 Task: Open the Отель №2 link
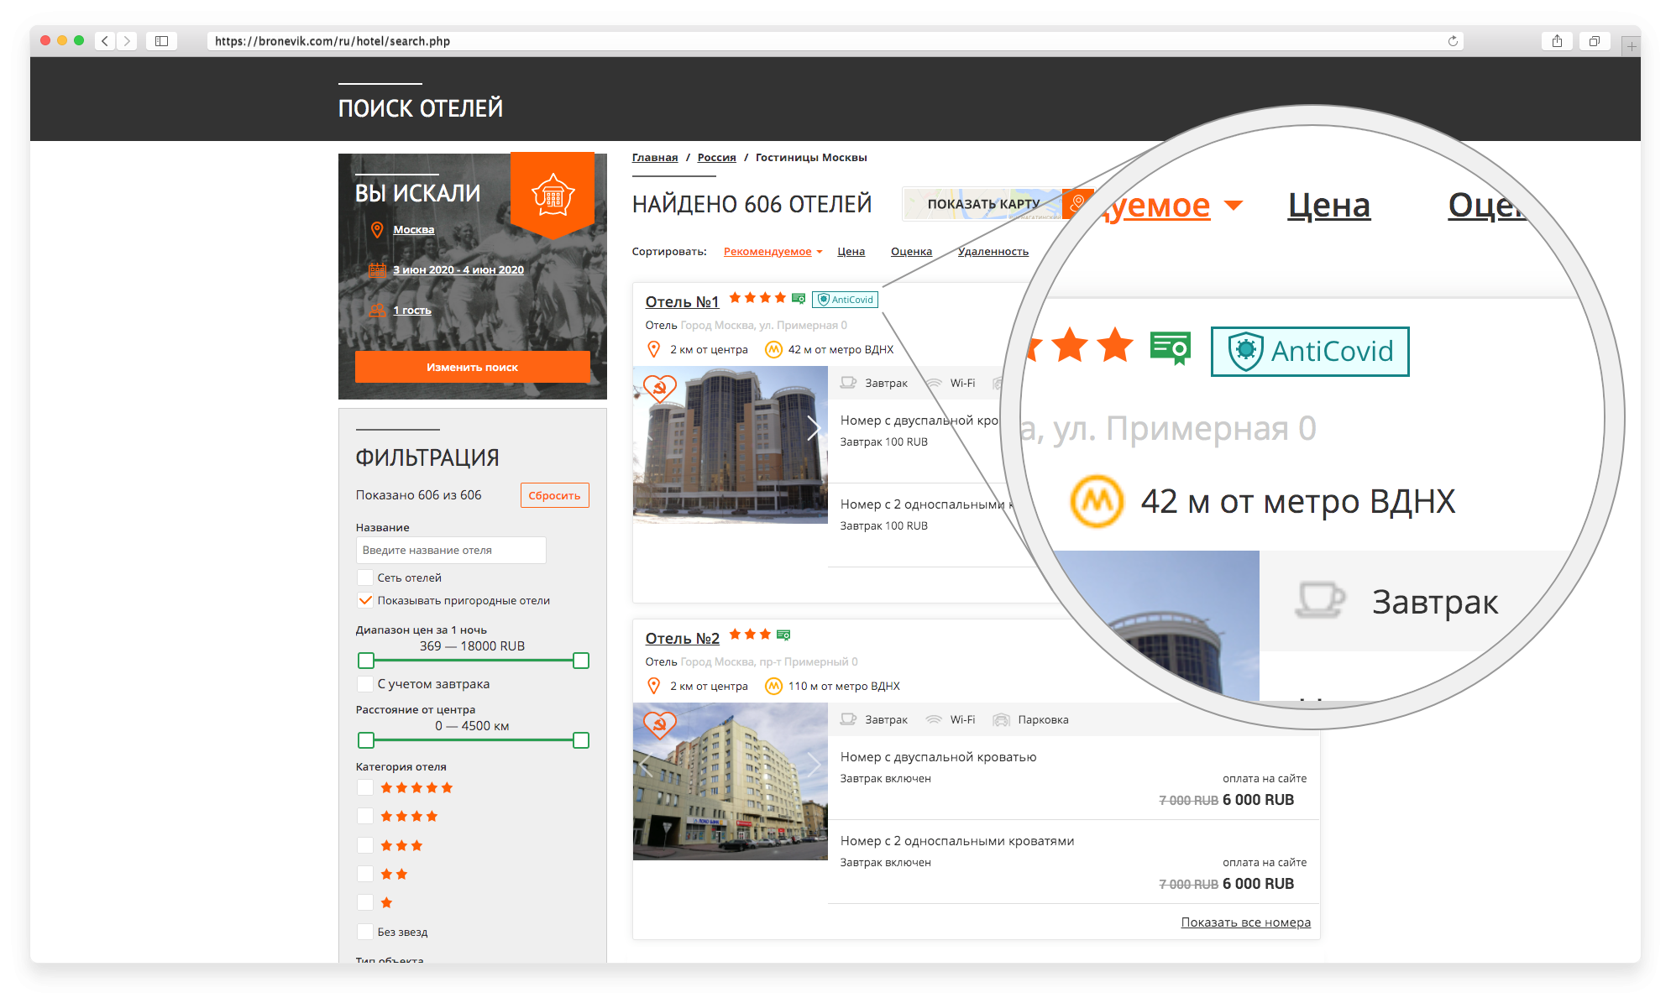682,639
